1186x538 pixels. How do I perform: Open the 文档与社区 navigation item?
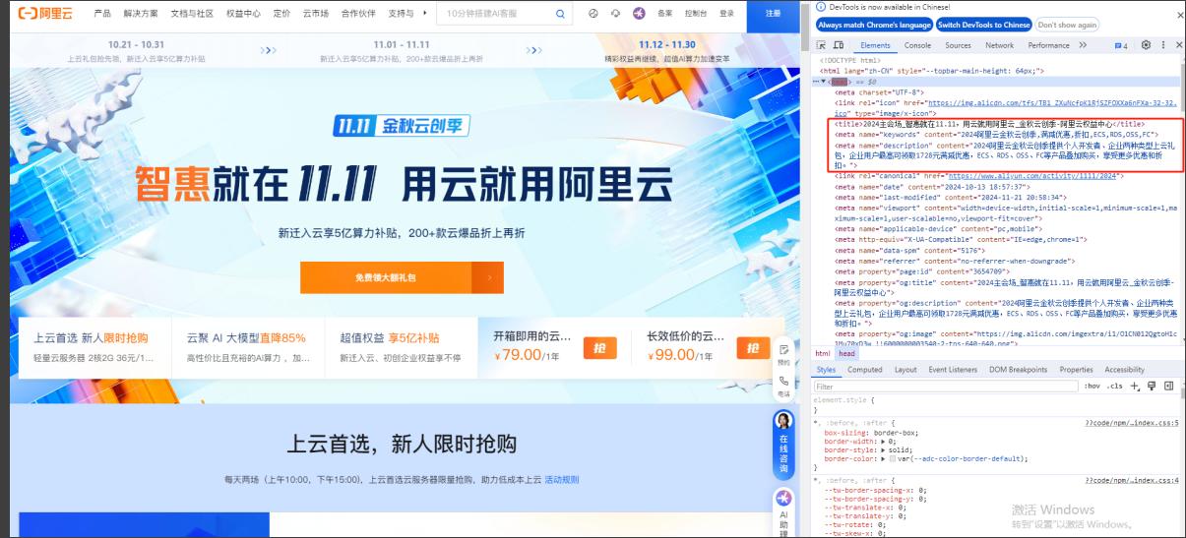(192, 14)
